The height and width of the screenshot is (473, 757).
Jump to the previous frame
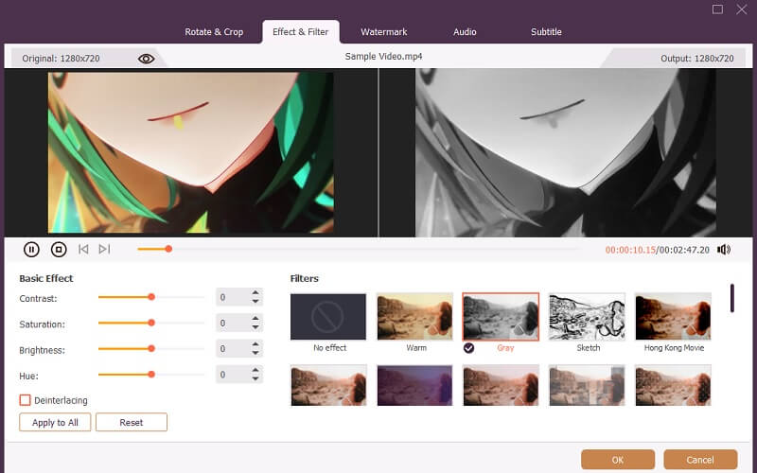tap(83, 250)
